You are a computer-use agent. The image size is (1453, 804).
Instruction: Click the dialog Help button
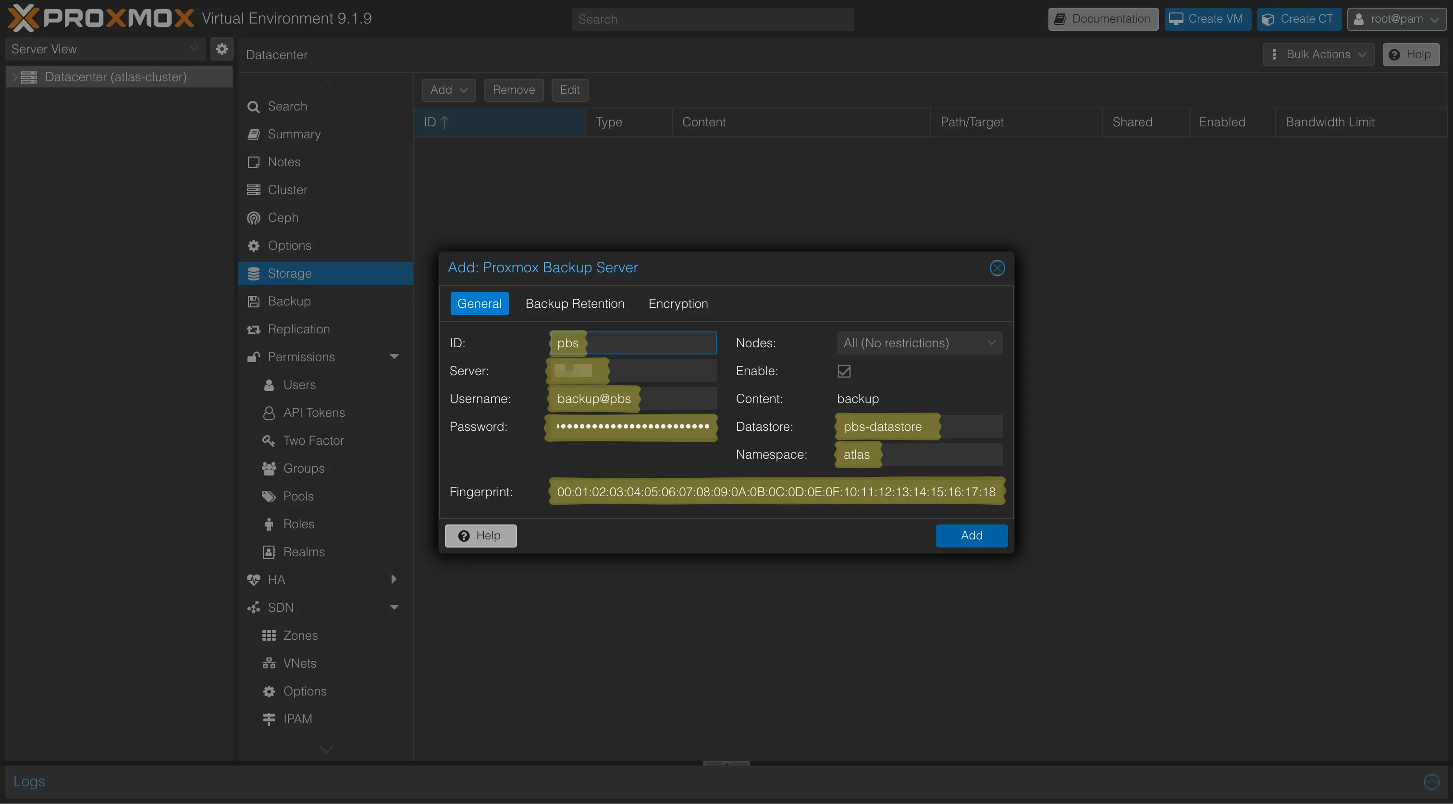click(x=480, y=536)
